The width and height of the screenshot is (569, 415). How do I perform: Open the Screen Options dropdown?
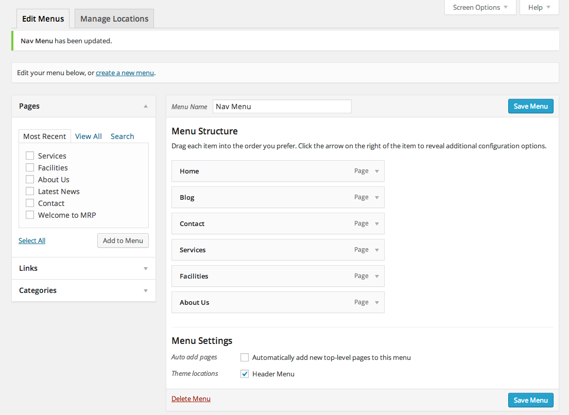[480, 8]
